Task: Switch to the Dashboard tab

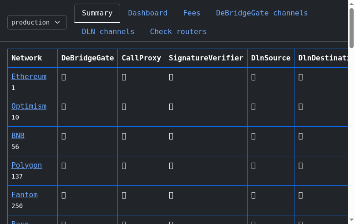Action: click(x=147, y=13)
